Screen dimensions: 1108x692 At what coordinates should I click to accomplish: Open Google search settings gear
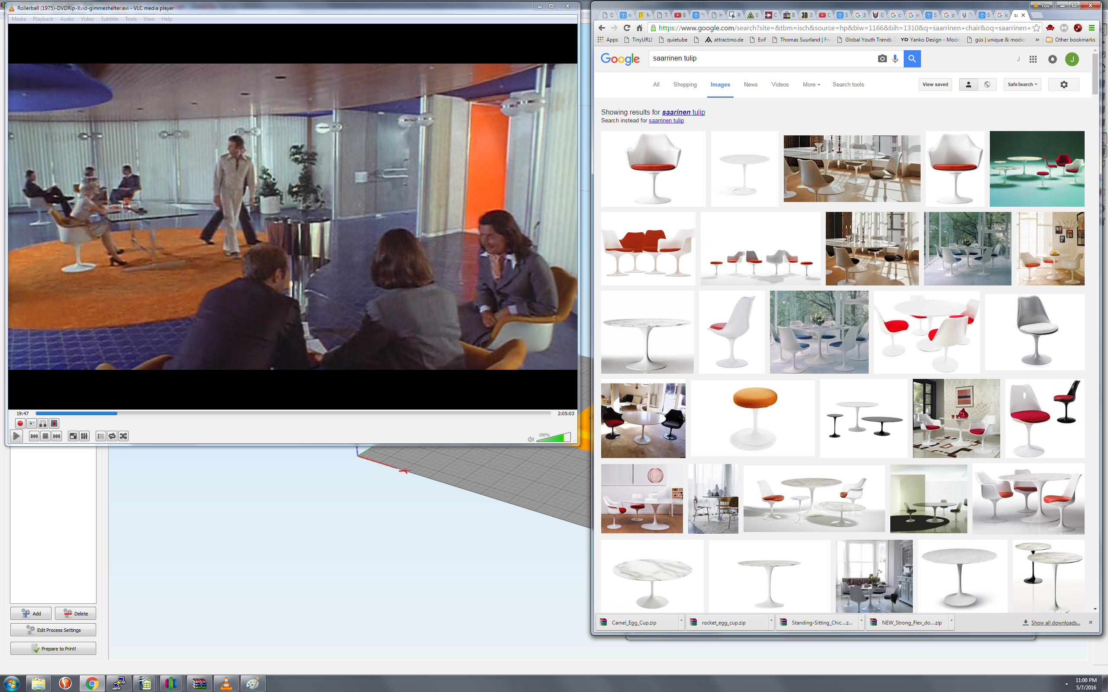pos(1063,84)
